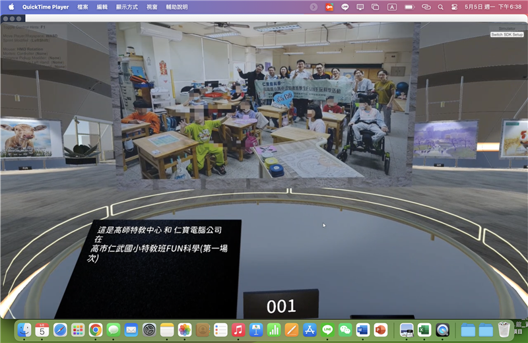Open Calendar from the Dock
Screen dimensions: 528x343
[42, 330]
